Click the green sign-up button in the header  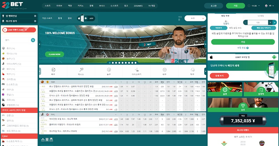(235, 6)
